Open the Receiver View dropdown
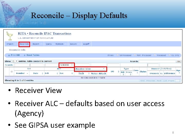The height and width of the screenshot is (139, 185). coord(90,69)
